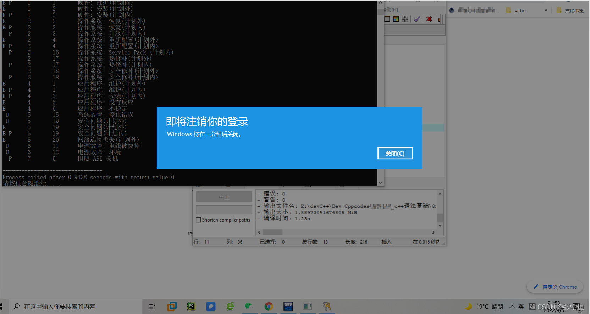Open PyCharm from the taskbar
The image size is (590, 314).
(x=192, y=307)
